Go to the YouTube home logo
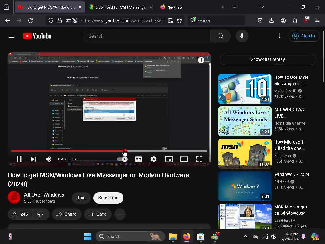The image size is (325, 244). [37, 36]
